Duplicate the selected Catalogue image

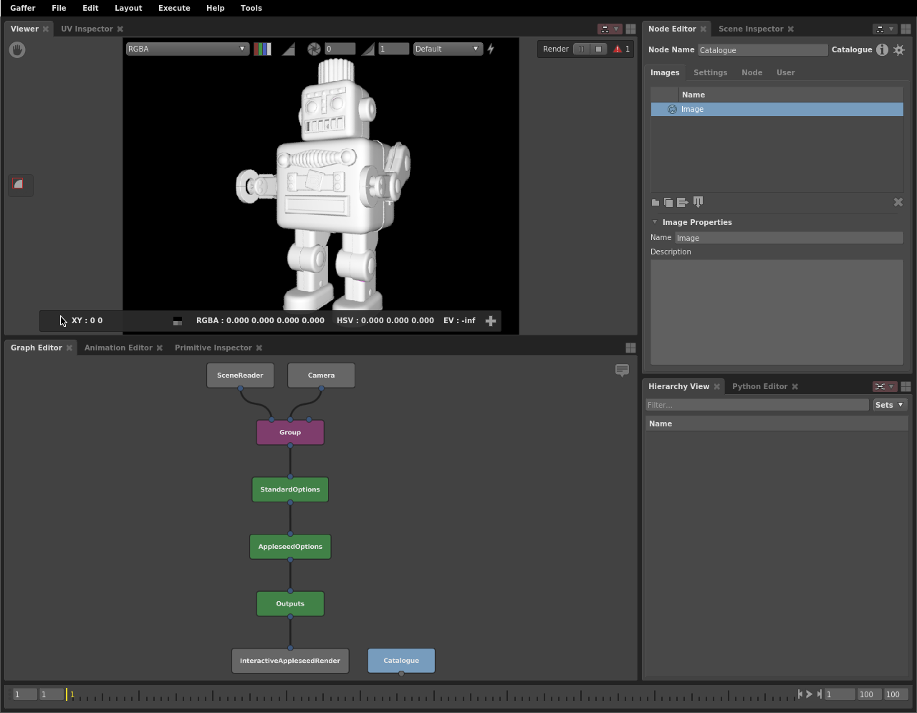(668, 203)
